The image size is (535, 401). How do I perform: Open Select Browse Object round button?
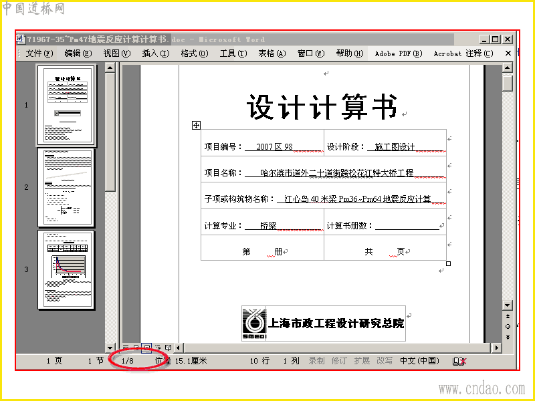pyautogui.click(x=508, y=327)
